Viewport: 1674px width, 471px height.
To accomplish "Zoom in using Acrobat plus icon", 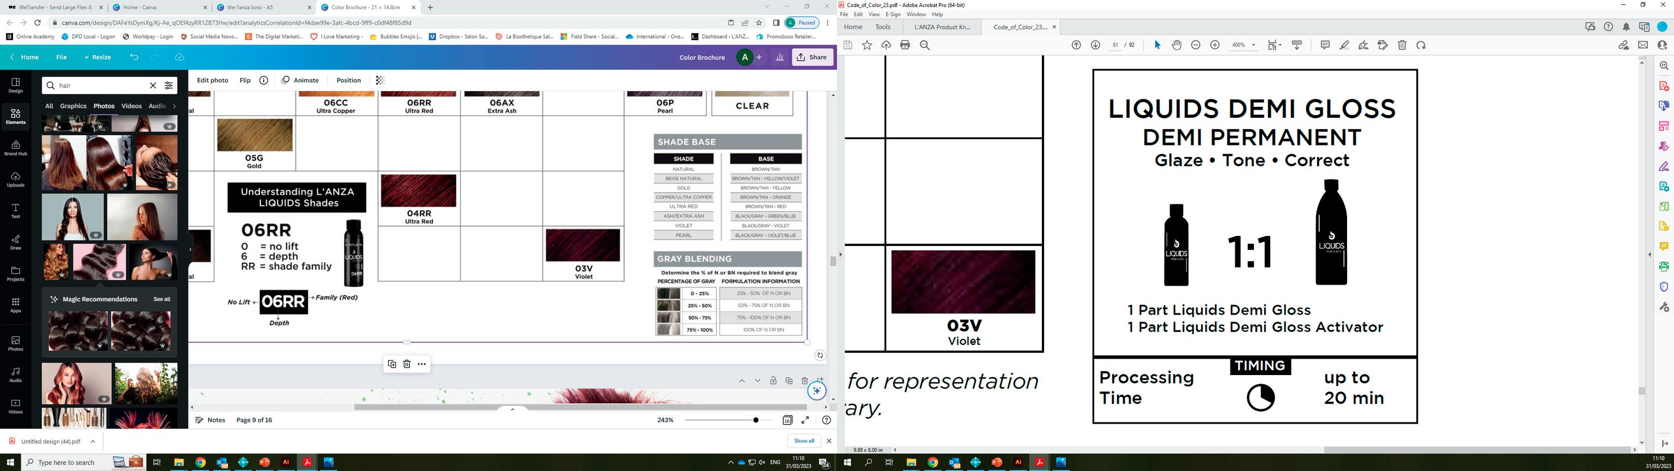I will [x=1215, y=45].
